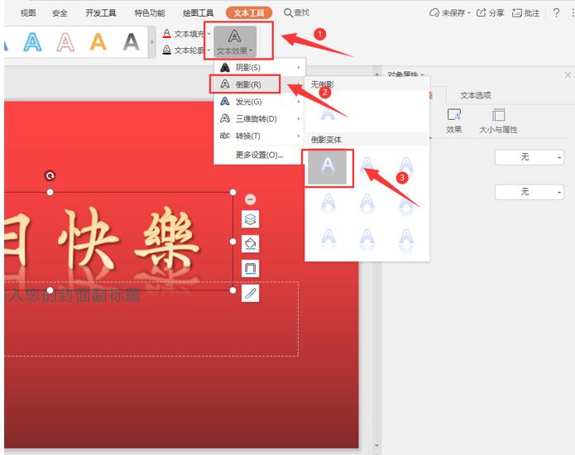Pick the middle reflection variant in second row
Screen dimensions: 575x455
click(367, 204)
